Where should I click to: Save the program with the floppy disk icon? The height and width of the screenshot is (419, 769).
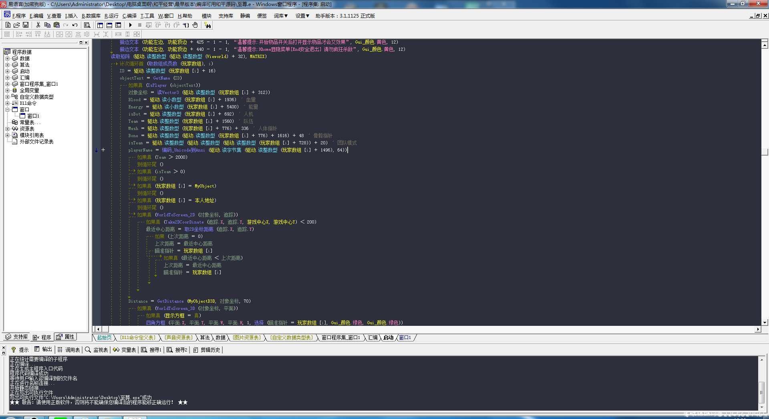(26, 25)
